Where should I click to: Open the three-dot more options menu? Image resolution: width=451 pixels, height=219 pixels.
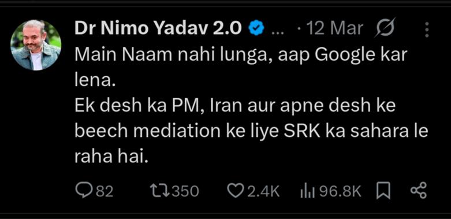[427, 29]
